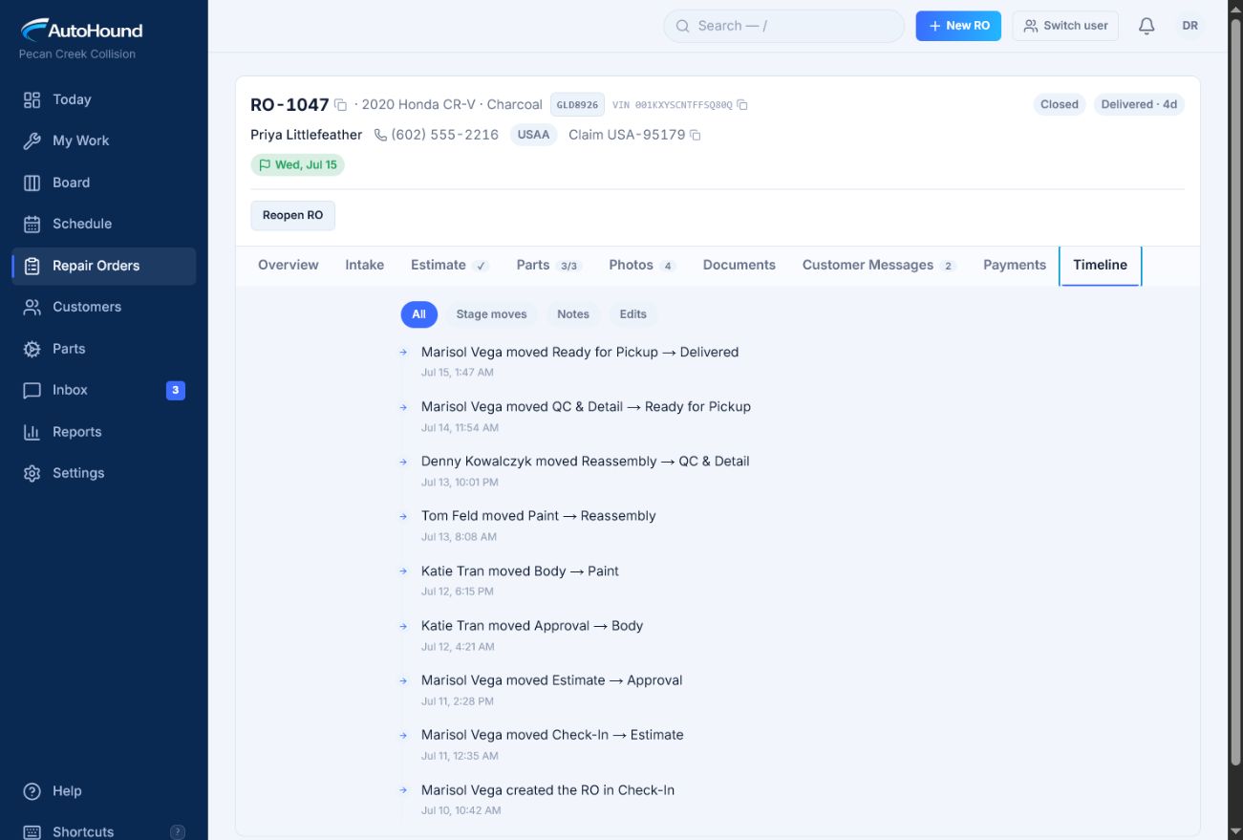Click Switch user button
The image size is (1243, 840).
coord(1065,26)
